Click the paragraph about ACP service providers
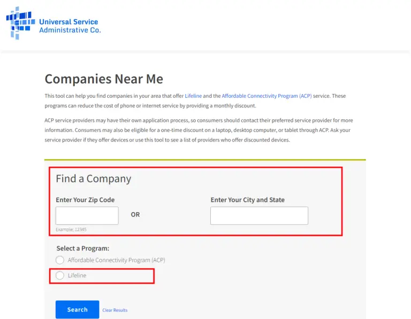 tap(198, 130)
